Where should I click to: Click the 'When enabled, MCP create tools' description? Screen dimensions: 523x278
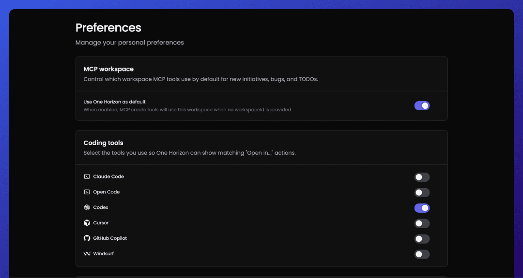click(x=188, y=110)
